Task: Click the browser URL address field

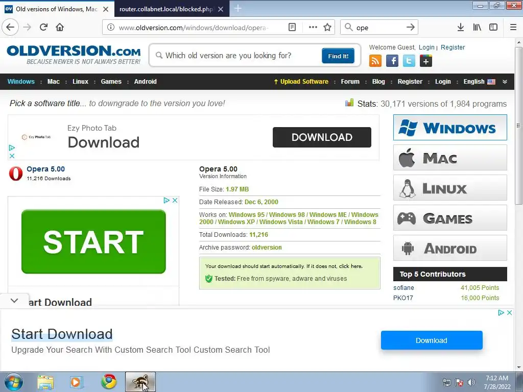Action: [194, 28]
